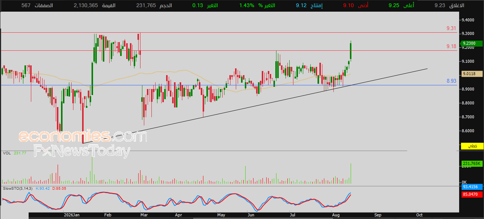Click the الصفقات trades count 567
Viewport: 484px width, 219px height.
[37, 6]
